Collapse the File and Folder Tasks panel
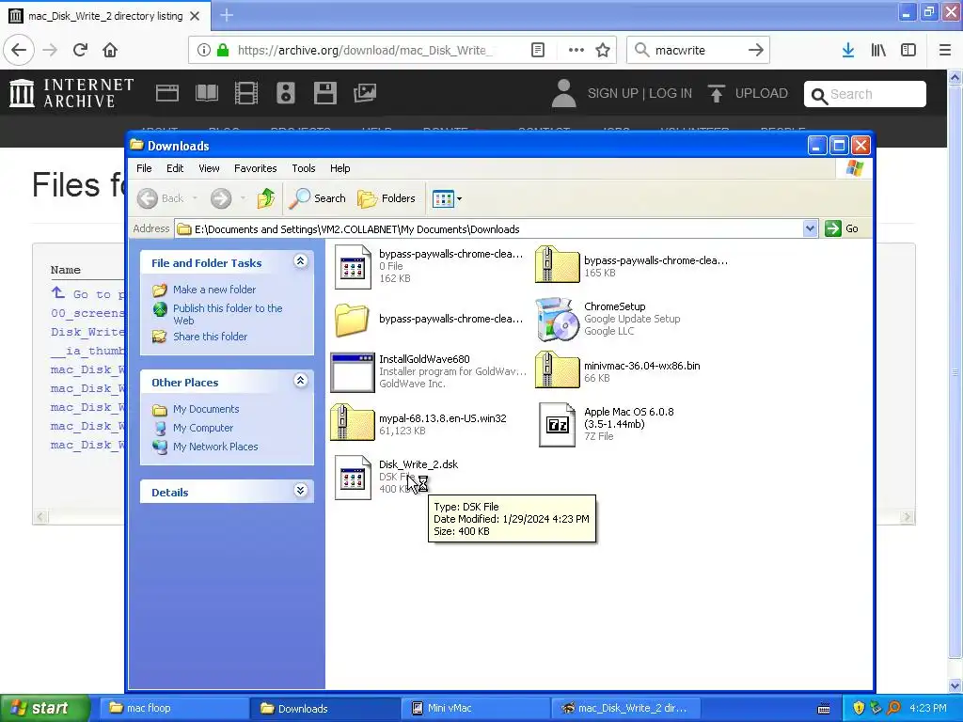This screenshot has width=963, height=722. (300, 261)
